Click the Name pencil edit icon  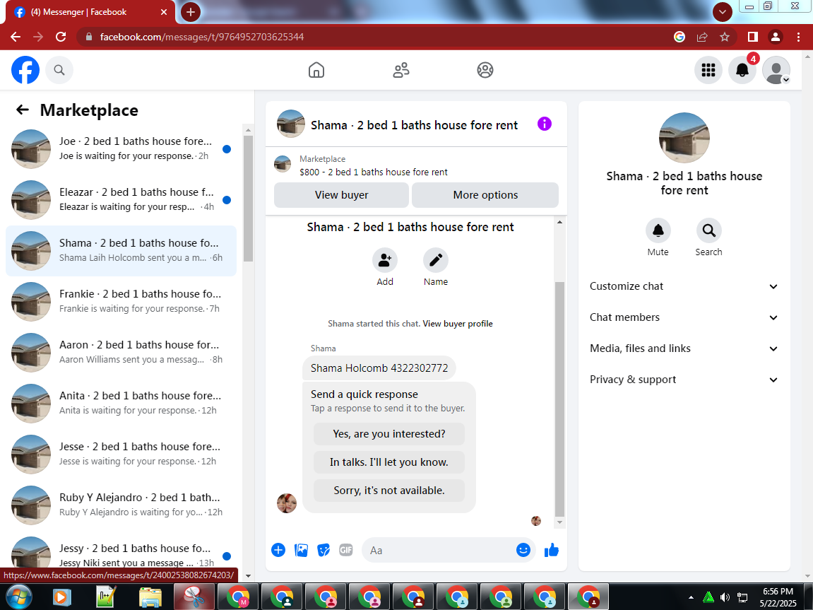436,260
